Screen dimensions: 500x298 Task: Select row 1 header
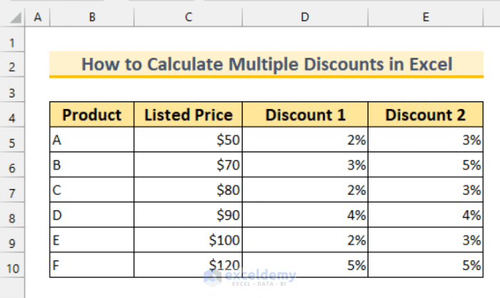pos(12,41)
